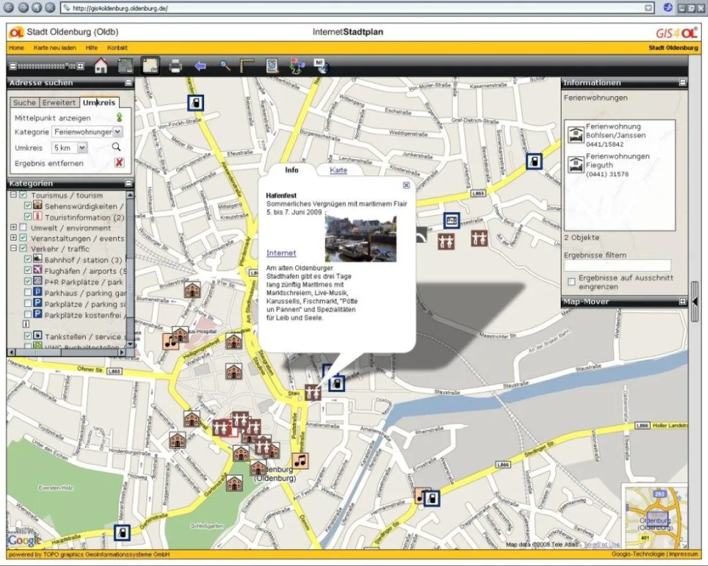
Task: Click the Home house icon in toolbar
Action: click(101, 66)
